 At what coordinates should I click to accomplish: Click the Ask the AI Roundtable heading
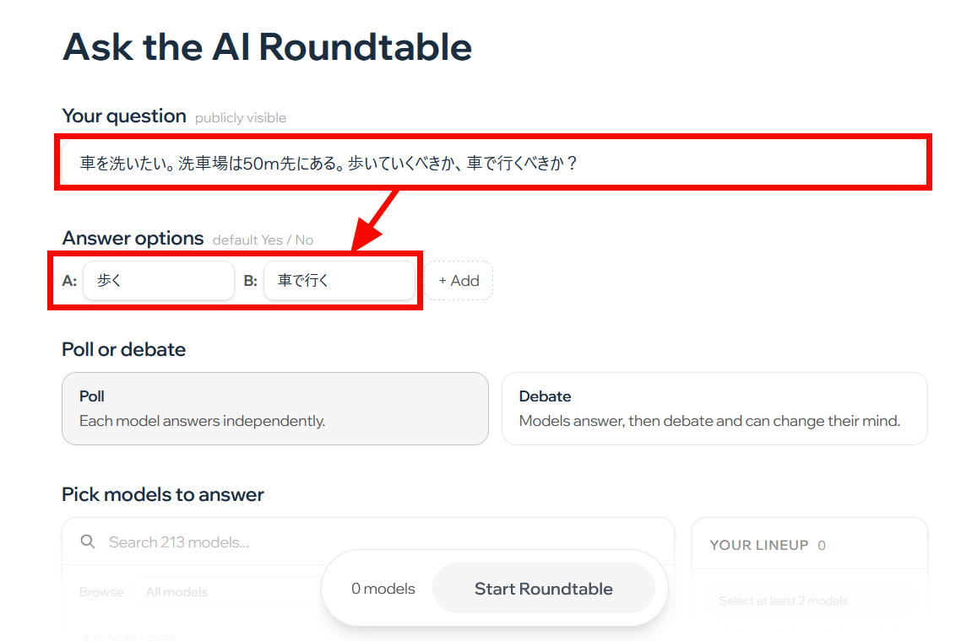(x=267, y=46)
